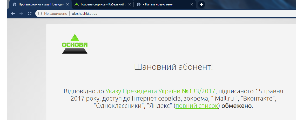Image resolution: width=296 pixels, height=120 pixels.
Task: Close the 'Про виконання Указу' tab
Action: [x=68, y=4]
